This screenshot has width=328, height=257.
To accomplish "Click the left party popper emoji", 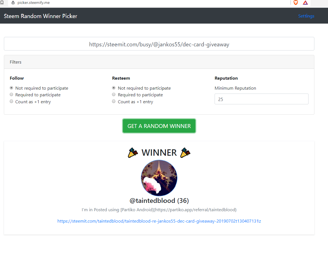I will [133, 153].
